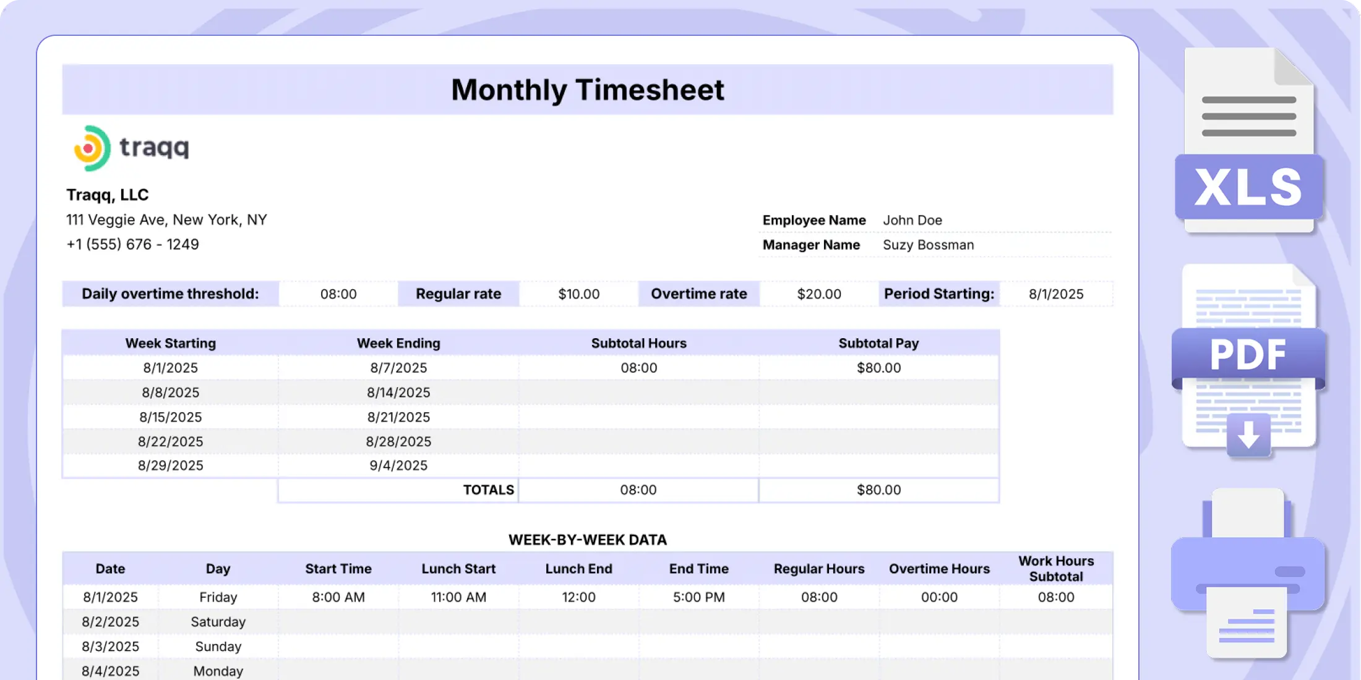
Task: Select subtotal hours 08:00 for week of 8/1/2025
Action: coord(639,368)
